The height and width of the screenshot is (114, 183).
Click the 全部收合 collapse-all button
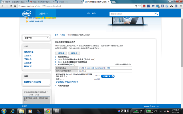[74, 53]
